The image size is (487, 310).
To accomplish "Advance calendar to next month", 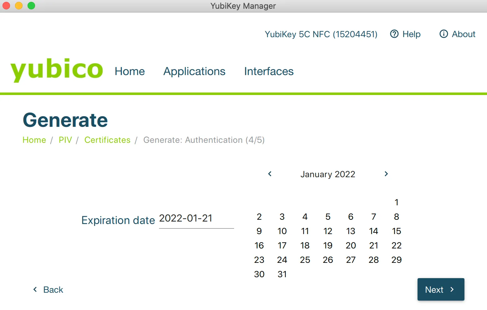I will coord(386,174).
